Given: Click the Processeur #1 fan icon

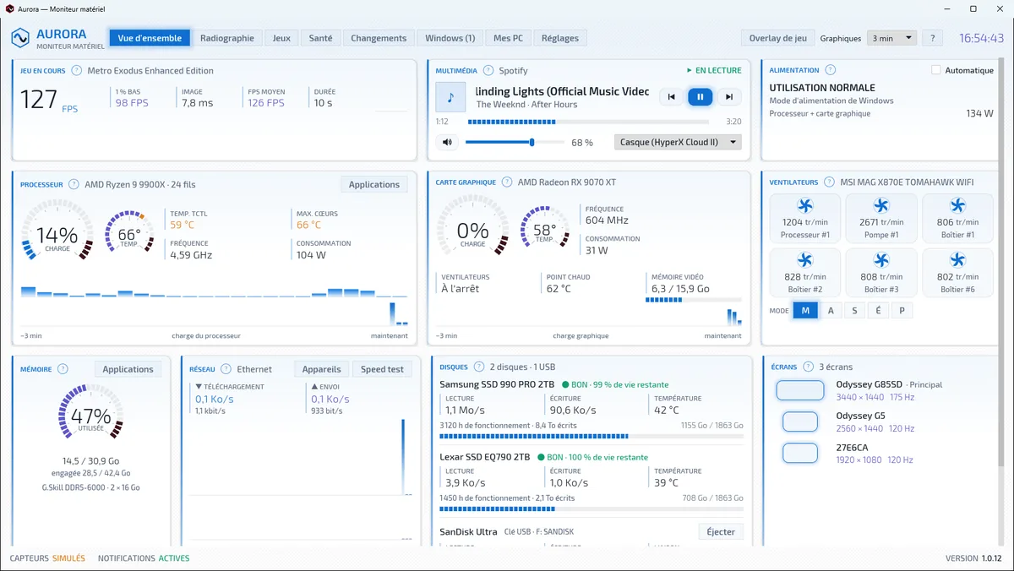Looking at the screenshot, I should pos(805,205).
